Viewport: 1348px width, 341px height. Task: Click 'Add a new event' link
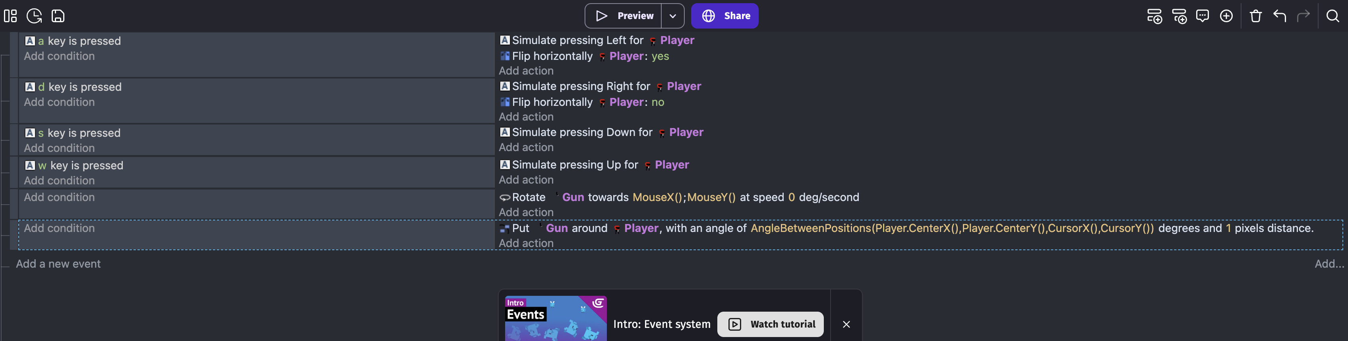point(58,264)
